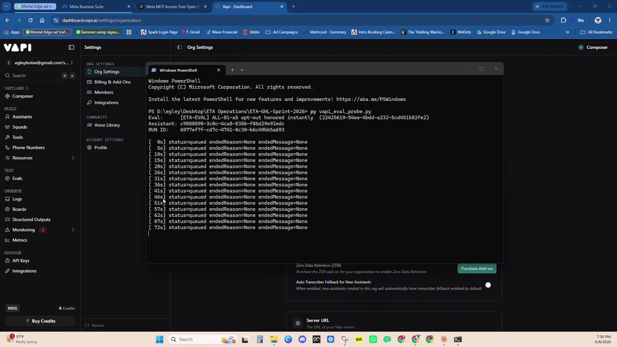Open Integrations in Org Settings list
This screenshot has width=617, height=347.
coord(106,103)
